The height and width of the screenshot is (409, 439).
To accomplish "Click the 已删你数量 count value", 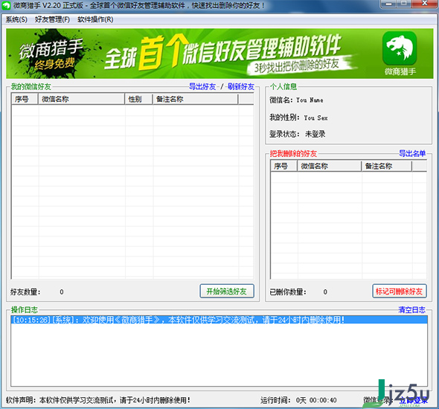I will pos(325,292).
